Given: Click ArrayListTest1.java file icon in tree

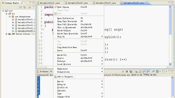Looking at the screenshot, I should pos(16,19).
